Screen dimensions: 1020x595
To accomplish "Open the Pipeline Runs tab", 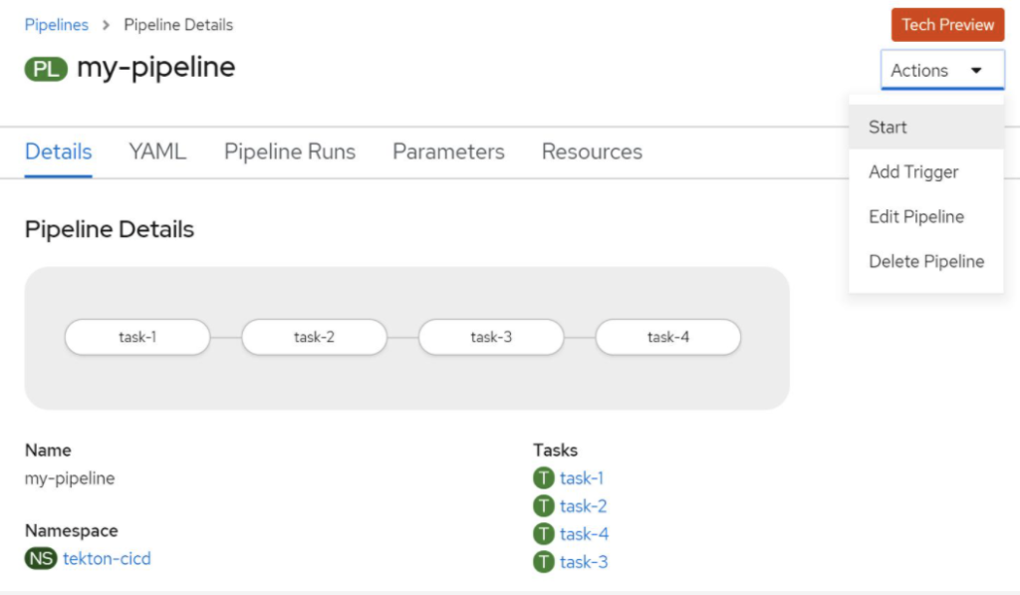I will click(290, 151).
